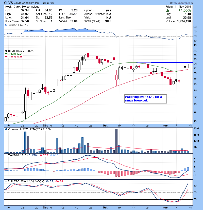Click the Oct label on the price chart axis
This screenshot has width=203, height=210.
(105, 125)
